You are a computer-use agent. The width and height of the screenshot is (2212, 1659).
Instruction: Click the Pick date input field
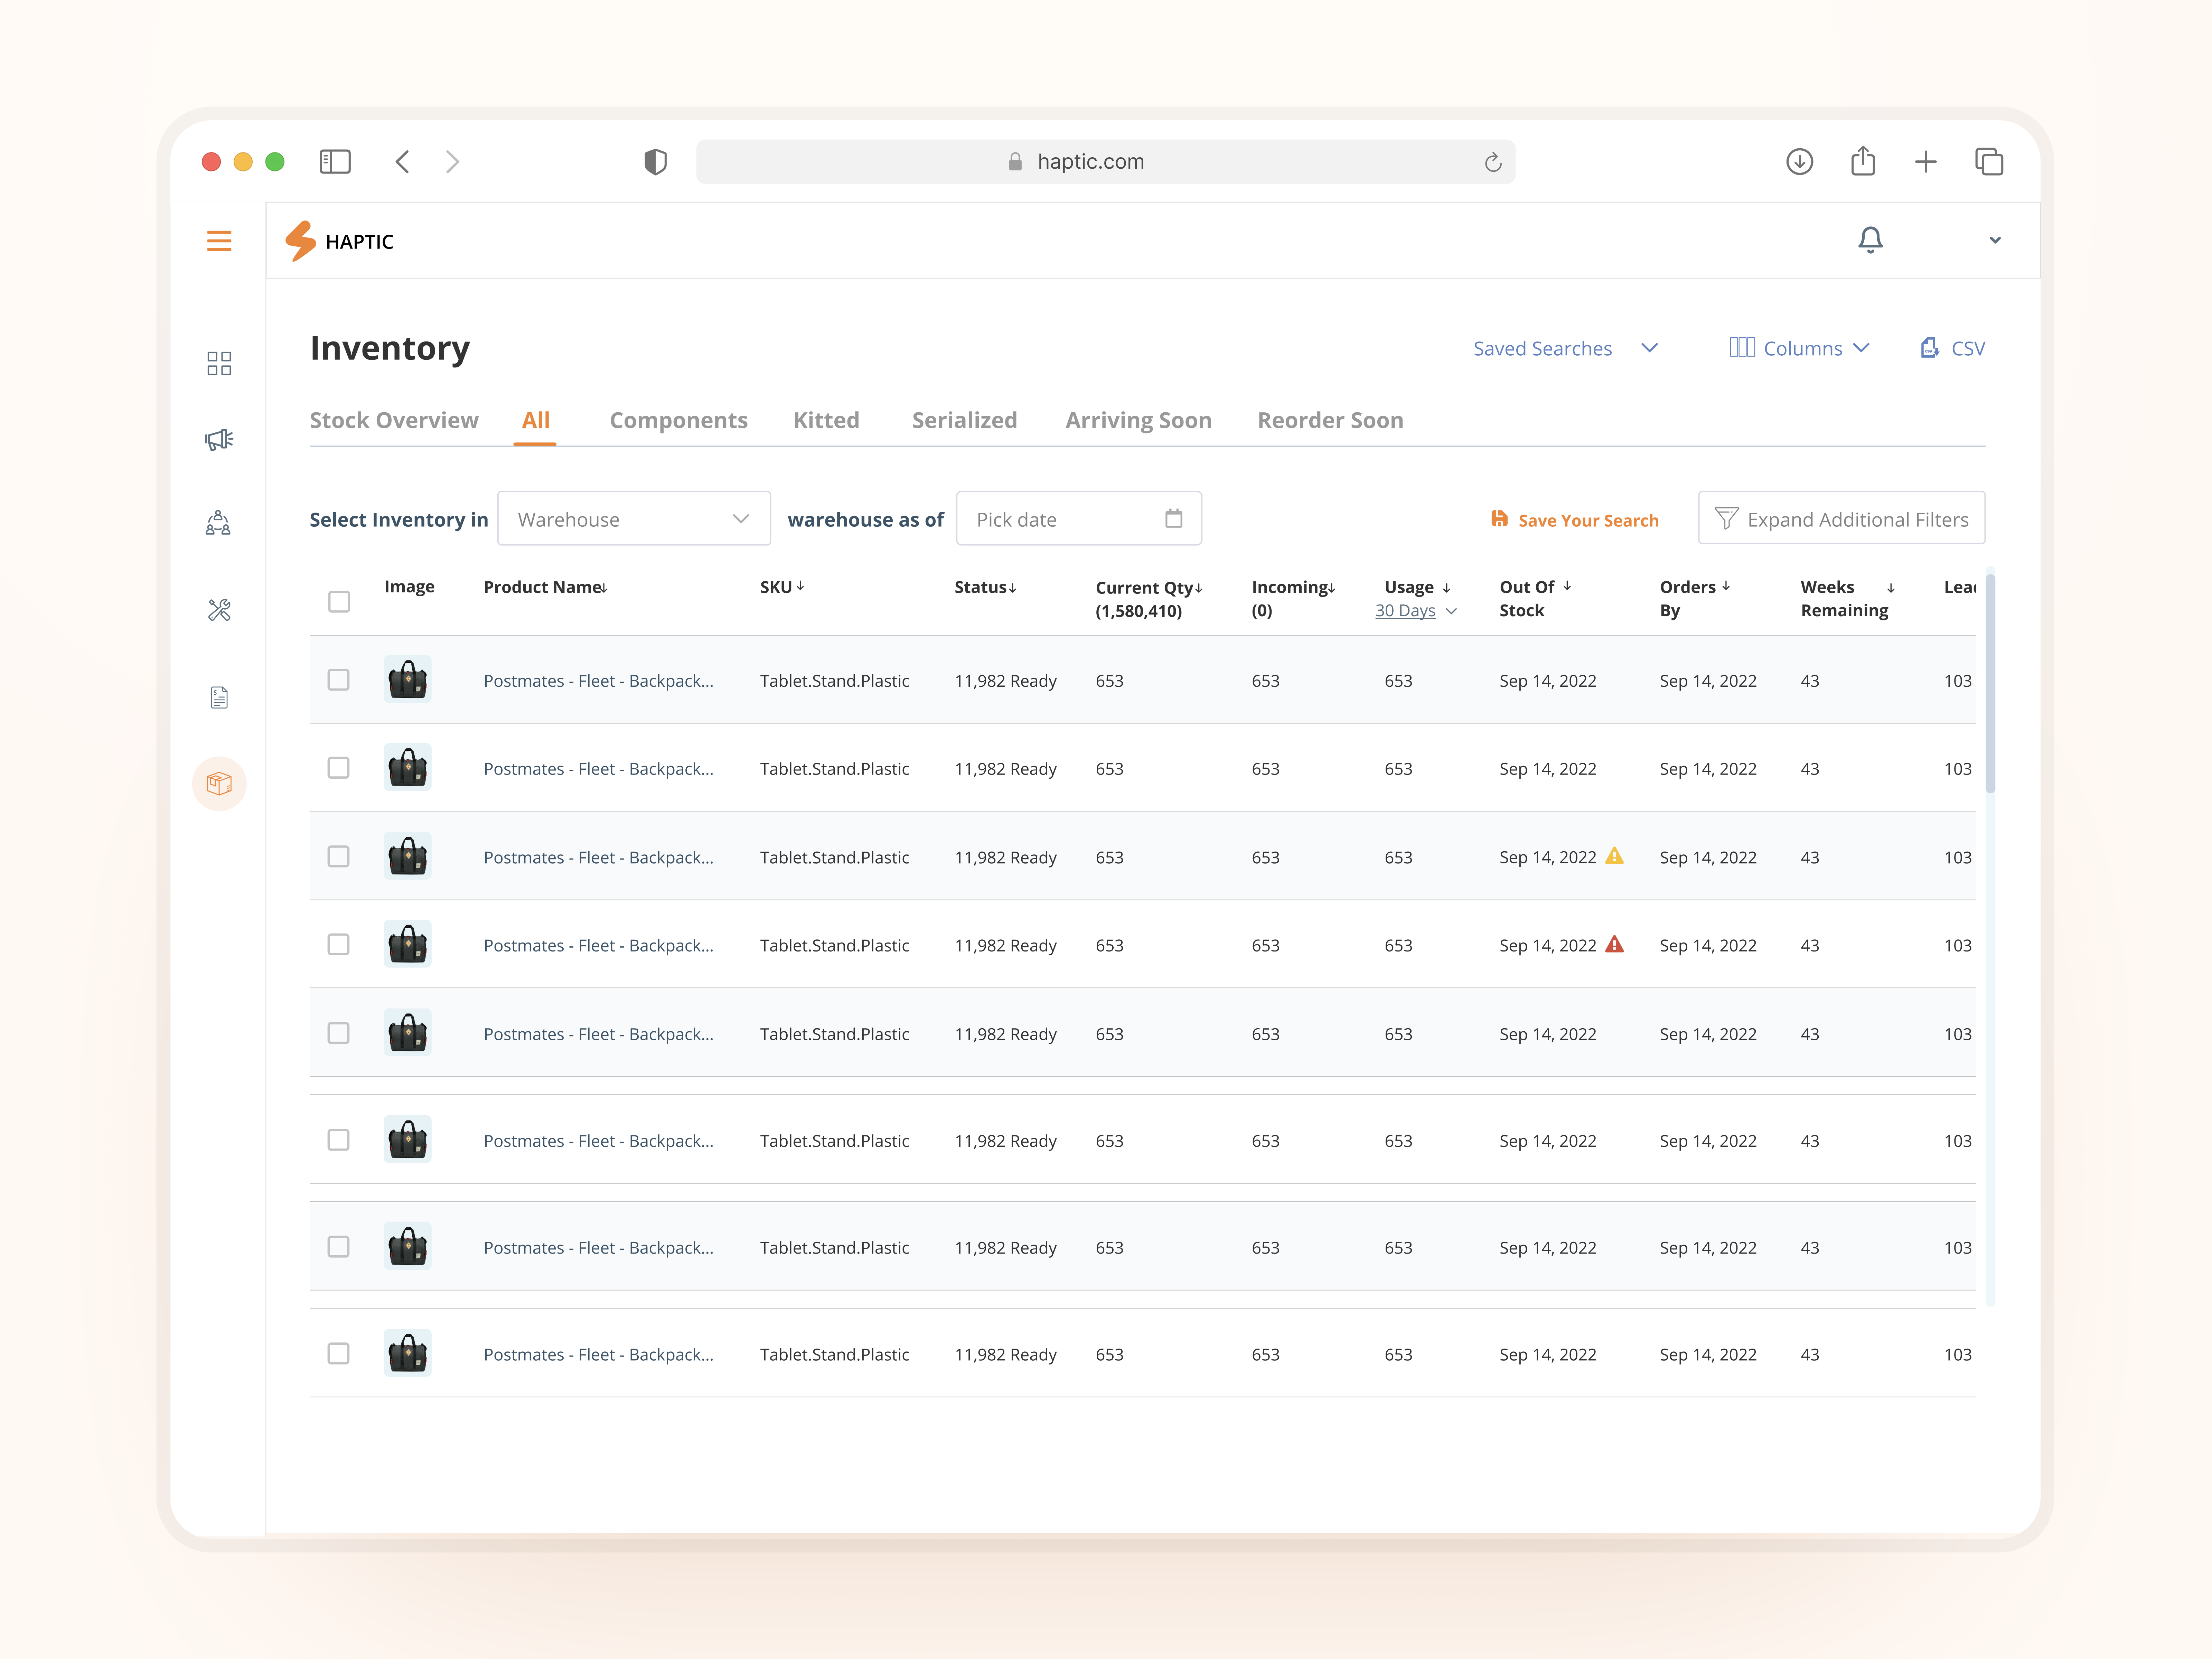coord(1079,518)
